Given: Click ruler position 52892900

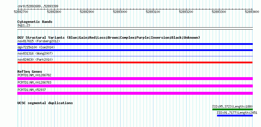Looking at the screenshot, I should (87, 12).
